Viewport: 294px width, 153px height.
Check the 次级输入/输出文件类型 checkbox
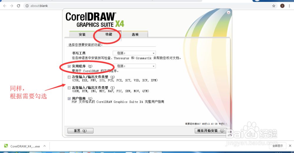(x=69, y=77)
